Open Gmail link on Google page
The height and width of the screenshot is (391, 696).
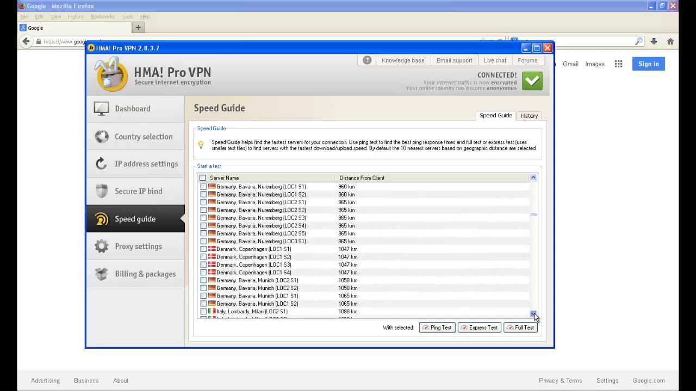[570, 64]
